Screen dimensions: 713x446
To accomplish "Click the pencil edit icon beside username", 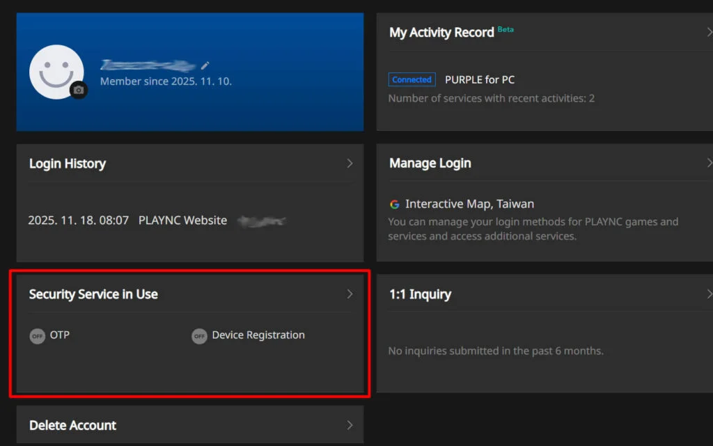I will [x=205, y=65].
